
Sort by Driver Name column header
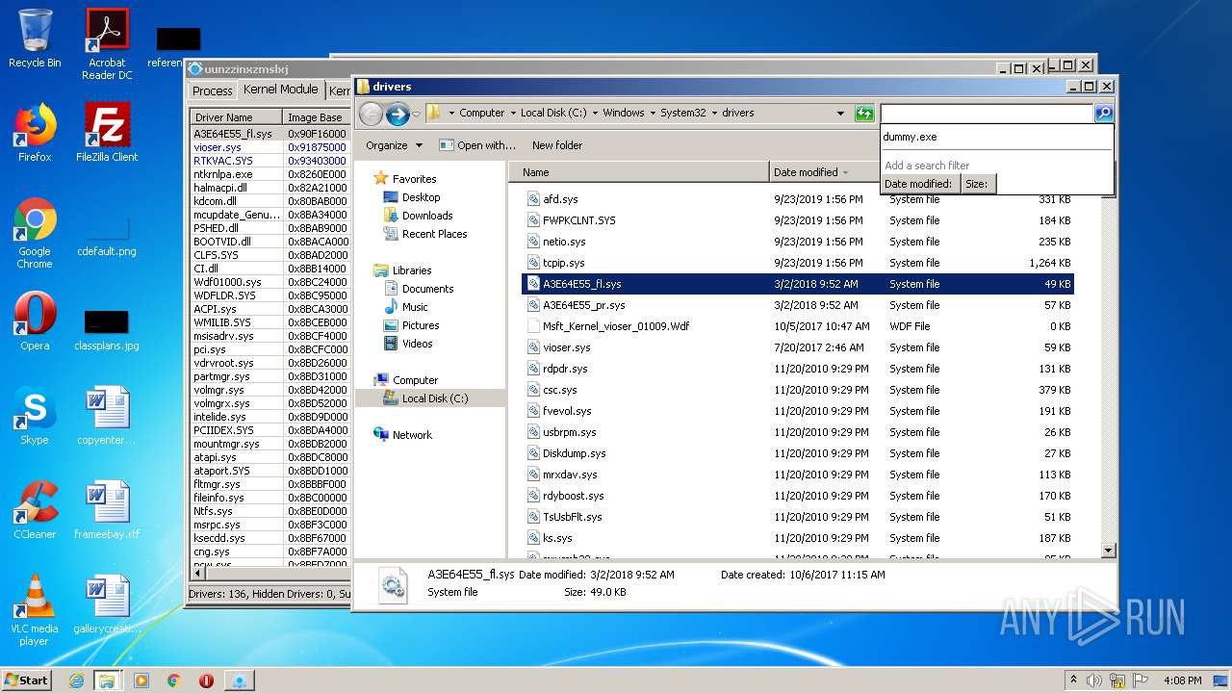(x=237, y=117)
